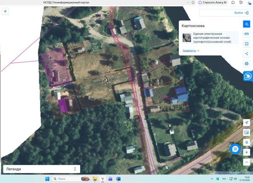Zoom out with the minus button

246,162
